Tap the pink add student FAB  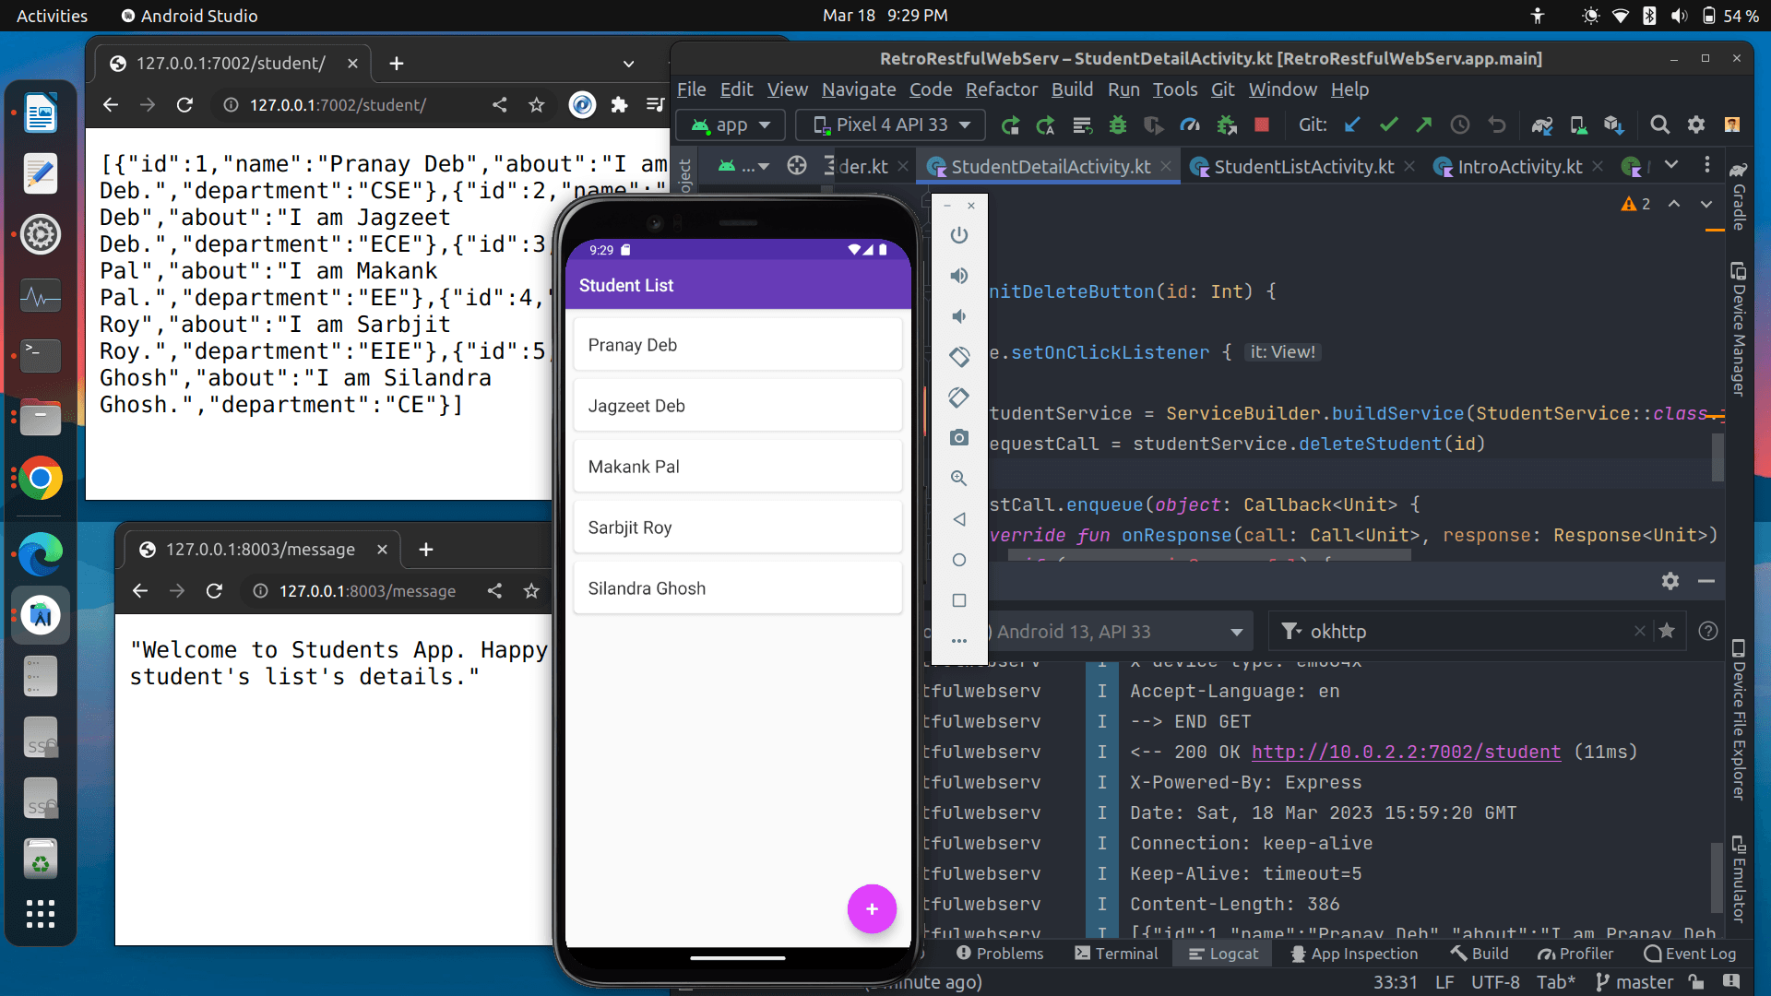point(872,909)
